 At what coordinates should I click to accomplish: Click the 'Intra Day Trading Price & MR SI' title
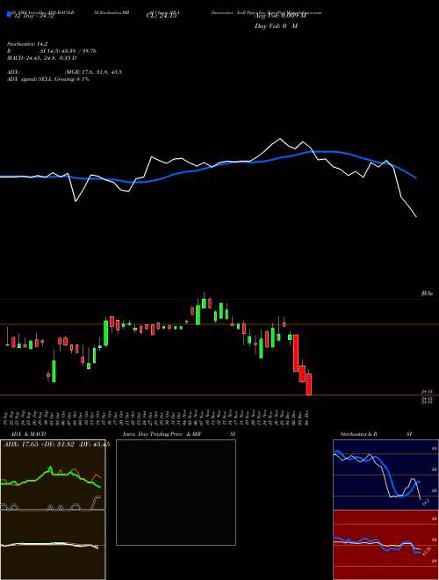[x=179, y=434]
